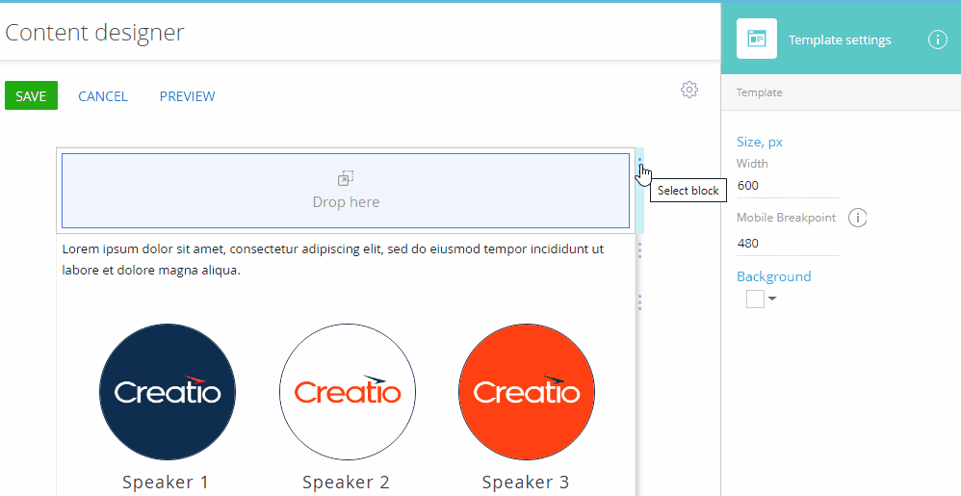Click the dots handle of Lorem ipsum block
The height and width of the screenshot is (496, 961).
tap(639, 250)
